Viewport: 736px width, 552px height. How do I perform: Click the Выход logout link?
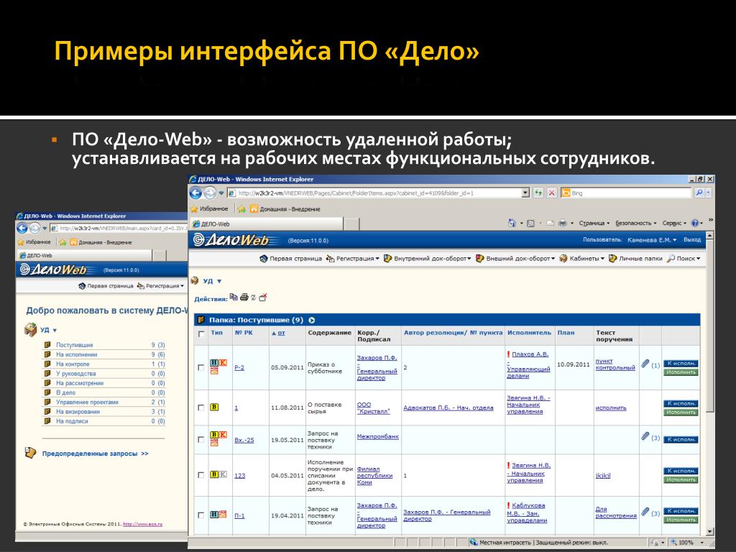pos(692,240)
